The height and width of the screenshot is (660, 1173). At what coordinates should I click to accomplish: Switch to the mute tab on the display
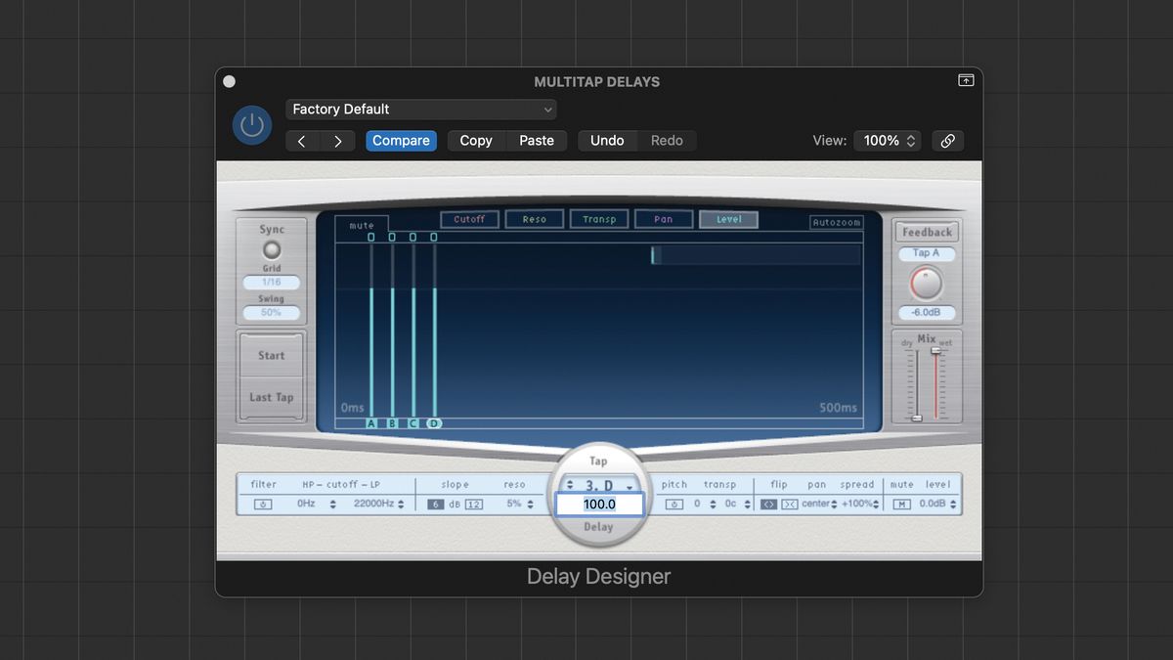pos(361,225)
